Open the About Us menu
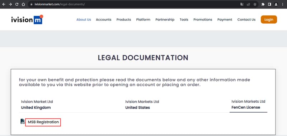The width and height of the screenshot is (287, 136). point(84,20)
